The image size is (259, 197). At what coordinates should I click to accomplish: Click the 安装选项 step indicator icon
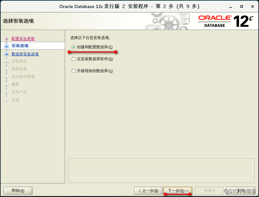coord(6,46)
